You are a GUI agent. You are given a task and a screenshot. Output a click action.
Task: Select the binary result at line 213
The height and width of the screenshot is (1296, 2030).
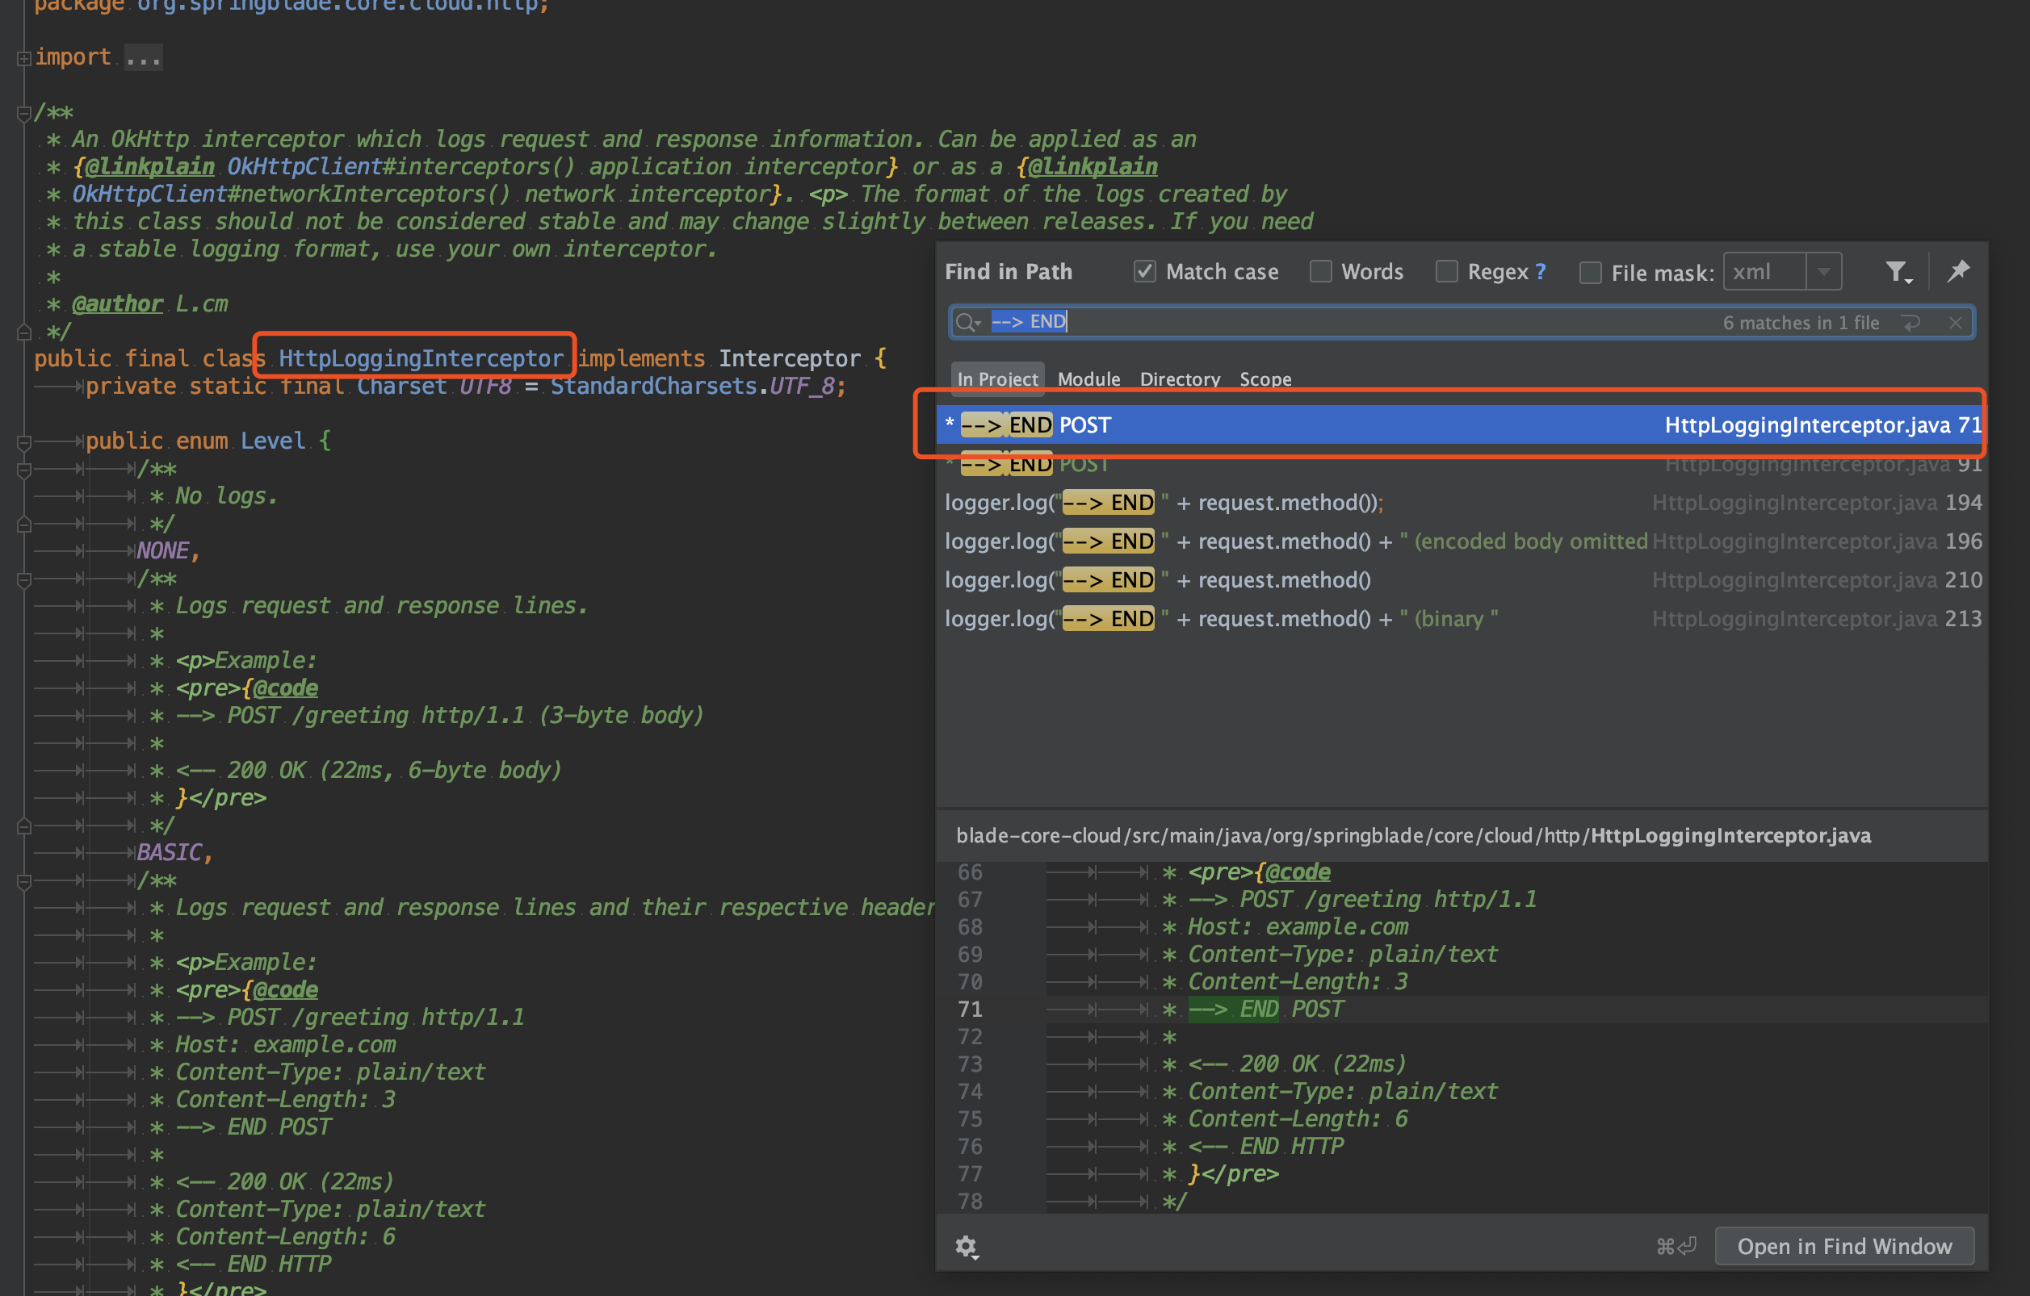(x=1461, y=618)
